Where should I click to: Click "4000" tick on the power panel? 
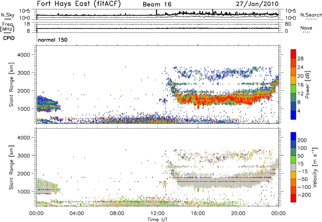pyautogui.click(x=23, y=55)
